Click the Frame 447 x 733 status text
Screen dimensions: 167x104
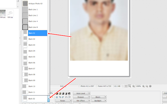coord(104,86)
